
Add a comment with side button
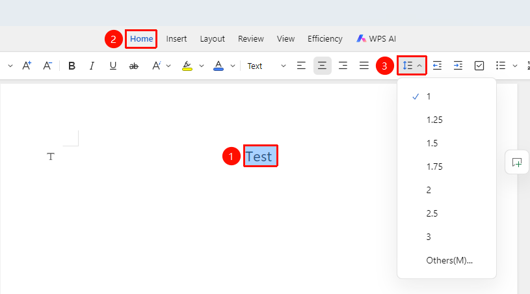coord(517,163)
